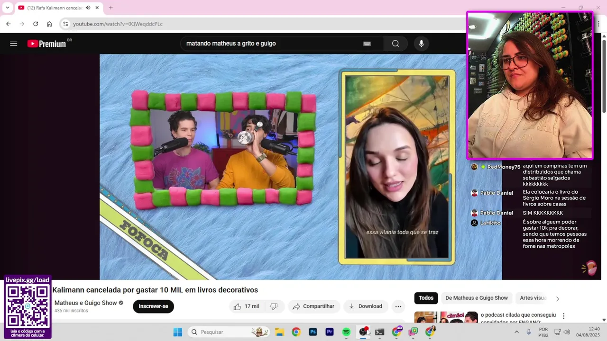Click the system tray microphone icon

click(529, 332)
